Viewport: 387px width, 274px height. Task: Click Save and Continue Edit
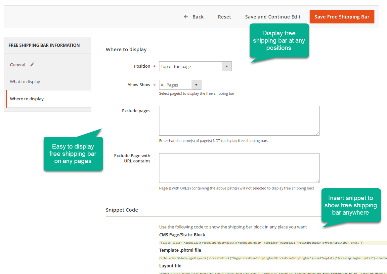coord(273,17)
